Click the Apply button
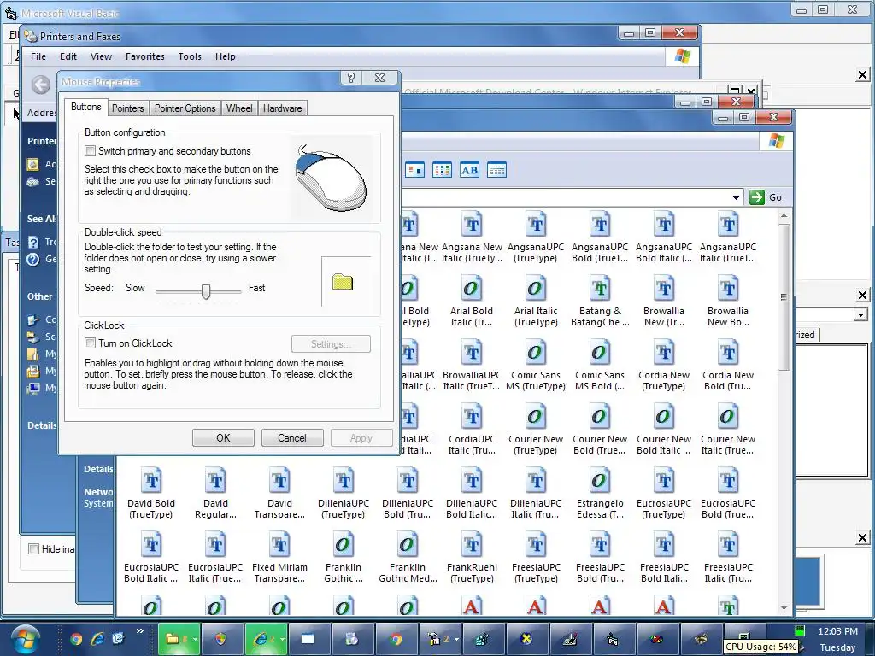The image size is (875, 656). [361, 438]
